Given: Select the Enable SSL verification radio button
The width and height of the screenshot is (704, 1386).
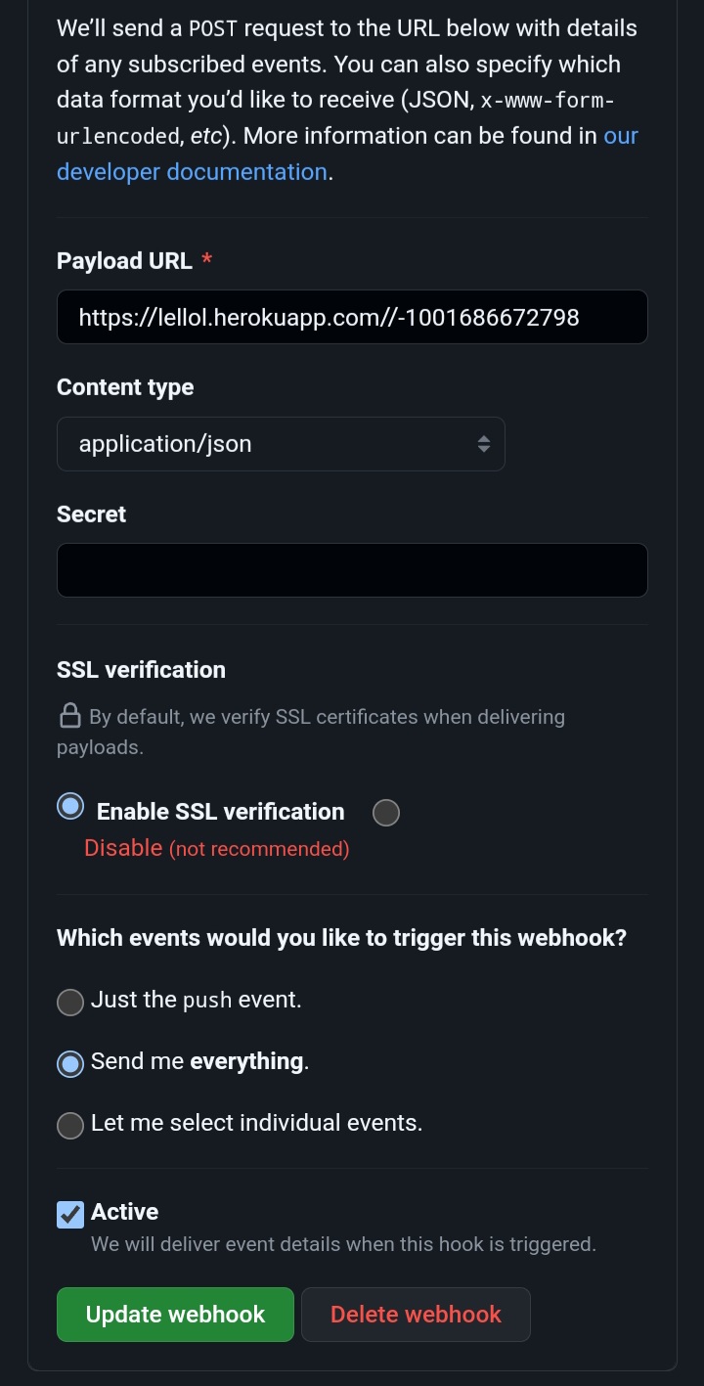Looking at the screenshot, I should pyautogui.click(x=70, y=807).
